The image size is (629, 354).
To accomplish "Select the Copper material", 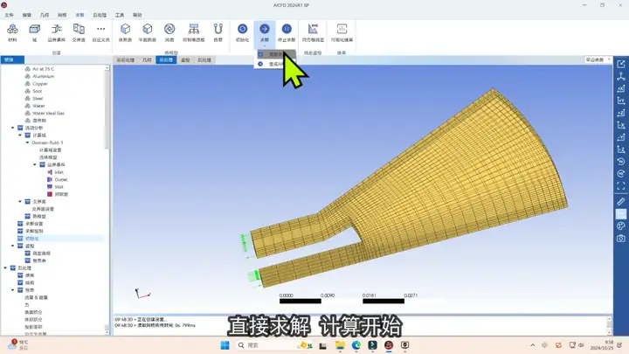I will point(39,84).
